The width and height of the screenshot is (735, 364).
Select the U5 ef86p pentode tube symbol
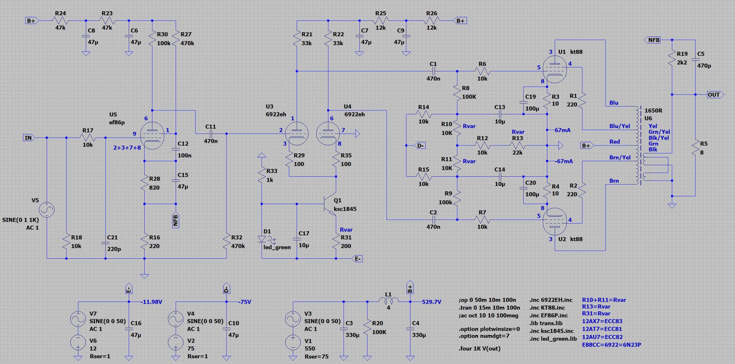click(x=152, y=135)
